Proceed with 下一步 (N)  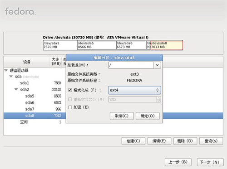tap(210, 162)
